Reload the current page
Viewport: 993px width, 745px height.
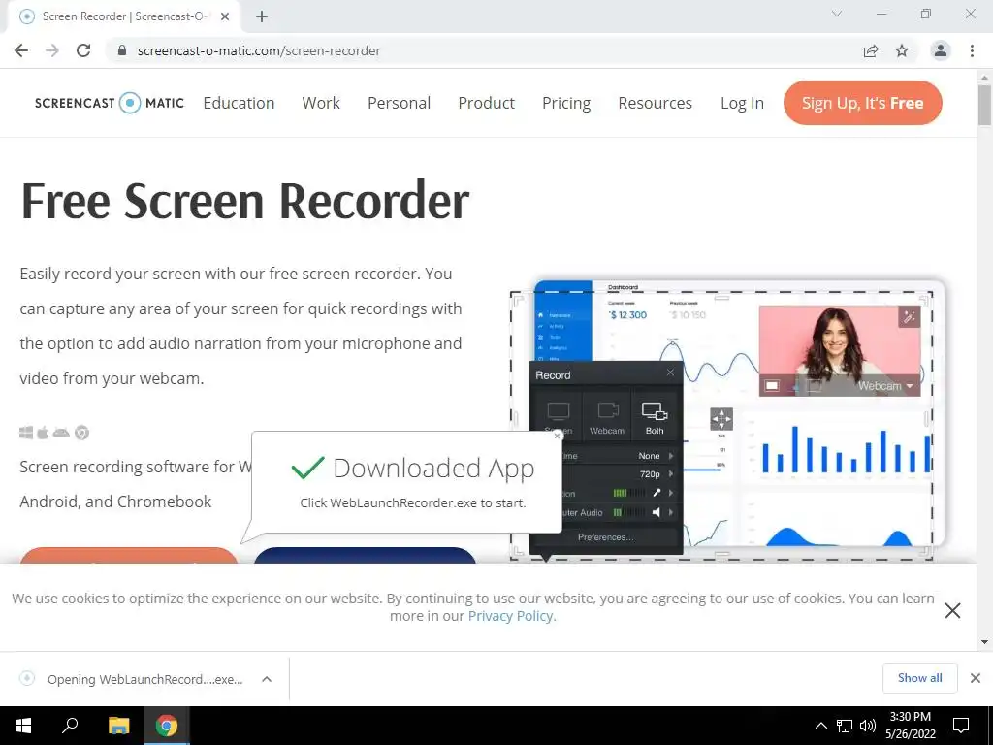pos(83,50)
